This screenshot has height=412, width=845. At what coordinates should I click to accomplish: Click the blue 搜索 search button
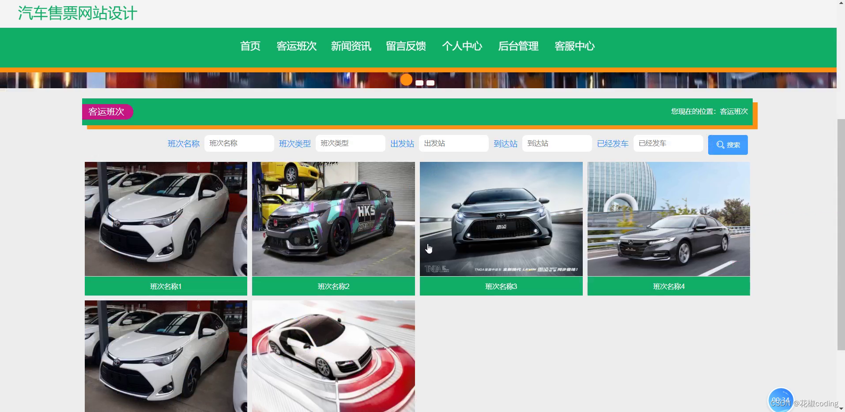point(728,145)
